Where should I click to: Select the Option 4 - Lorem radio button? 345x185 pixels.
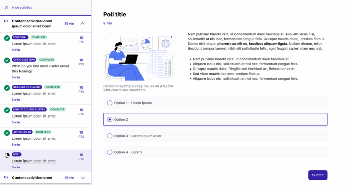[x=109, y=152]
